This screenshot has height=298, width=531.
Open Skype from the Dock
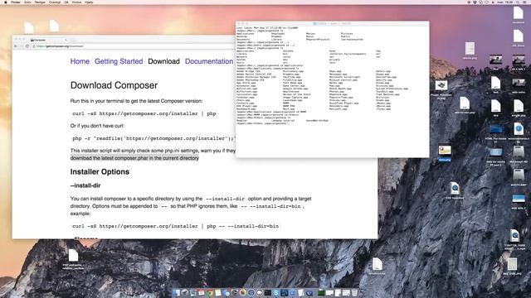275,292
